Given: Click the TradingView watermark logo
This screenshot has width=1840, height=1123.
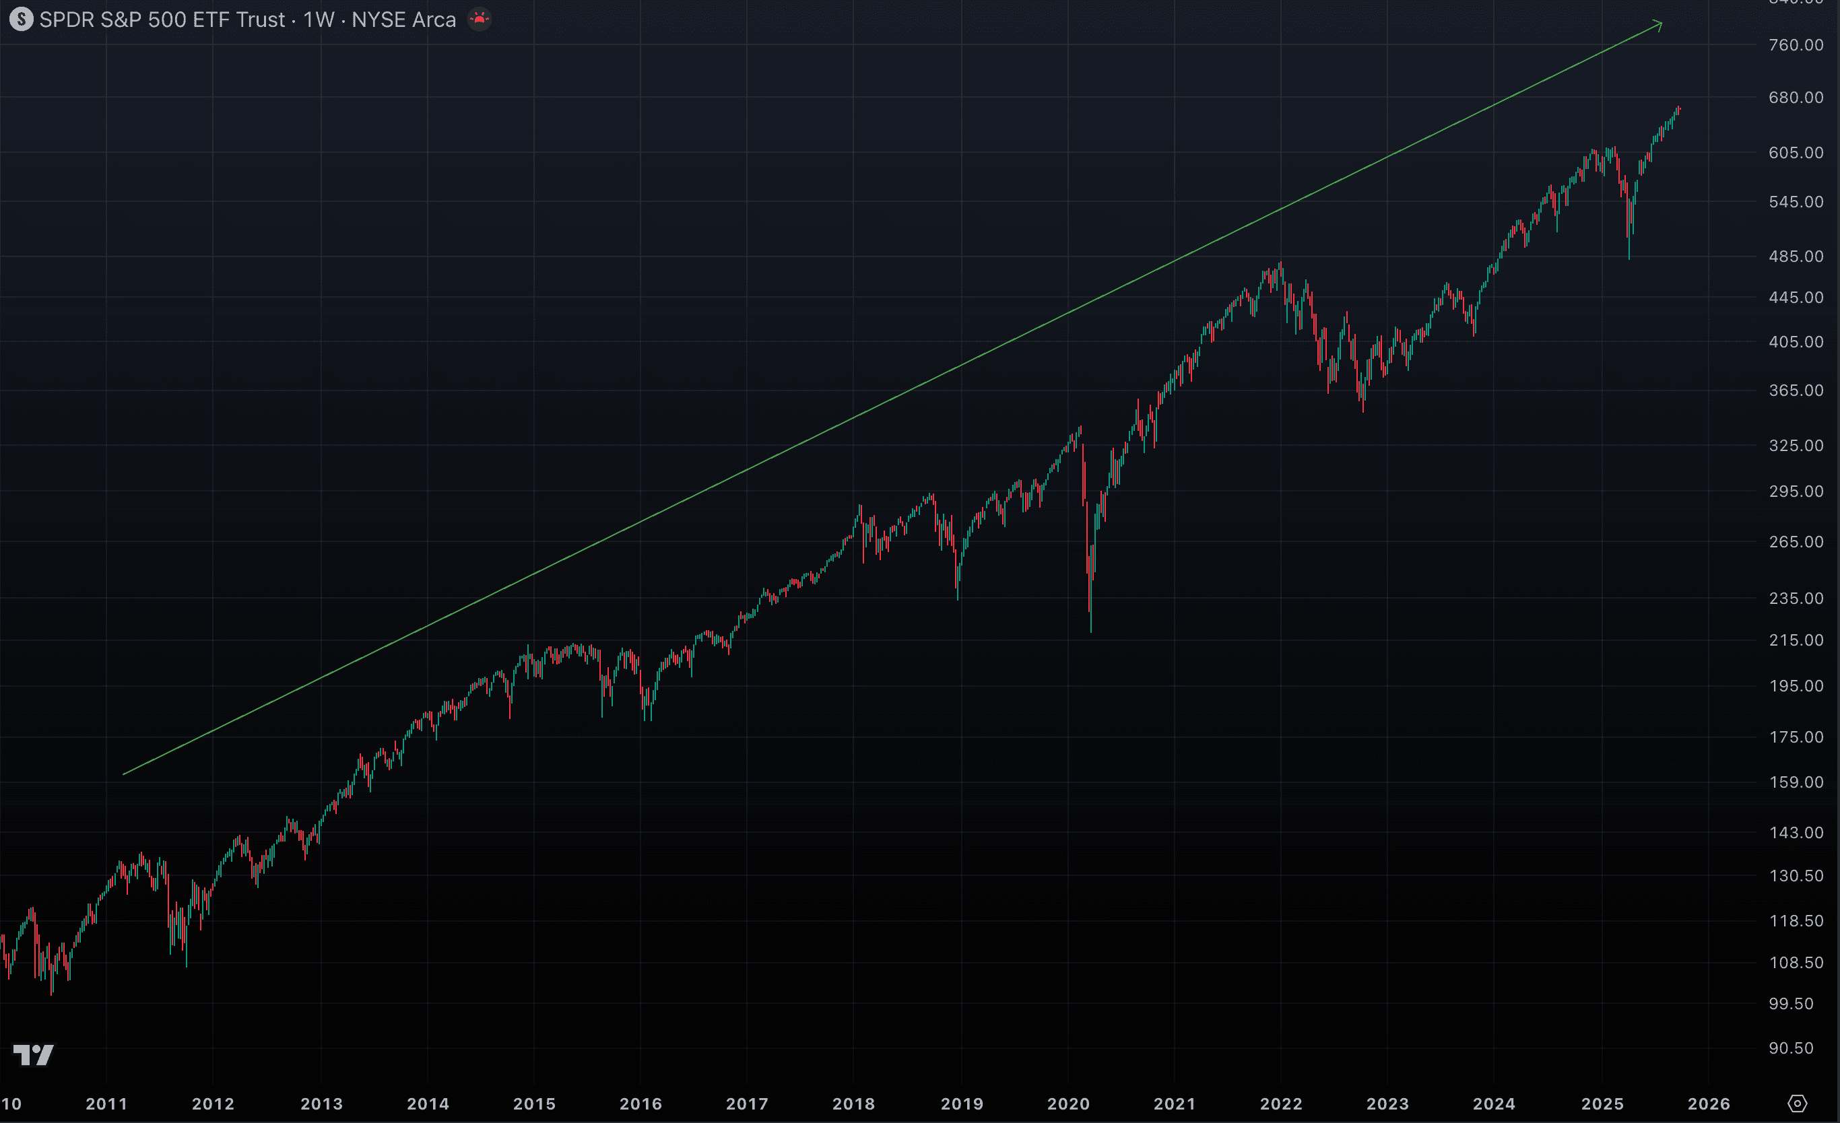Looking at the screenshot, I should coord(34,1056).
